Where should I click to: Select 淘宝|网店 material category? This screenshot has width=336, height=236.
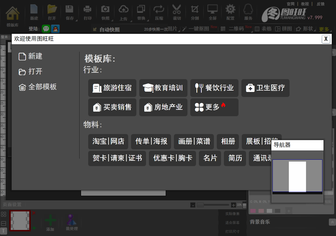[x=108, y=142]
